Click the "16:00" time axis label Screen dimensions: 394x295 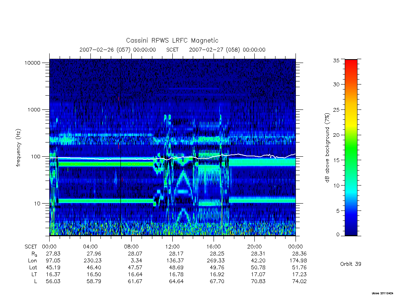point(214,247)
